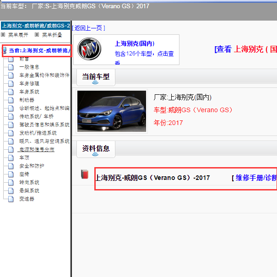The height and width of the screenshot is (277, 277).
Task: Open the 车身系统 page icon
Action: 11,92
